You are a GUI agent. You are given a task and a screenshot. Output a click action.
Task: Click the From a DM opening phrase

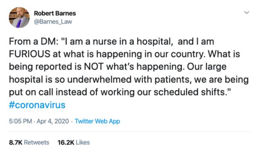[34, 41]
